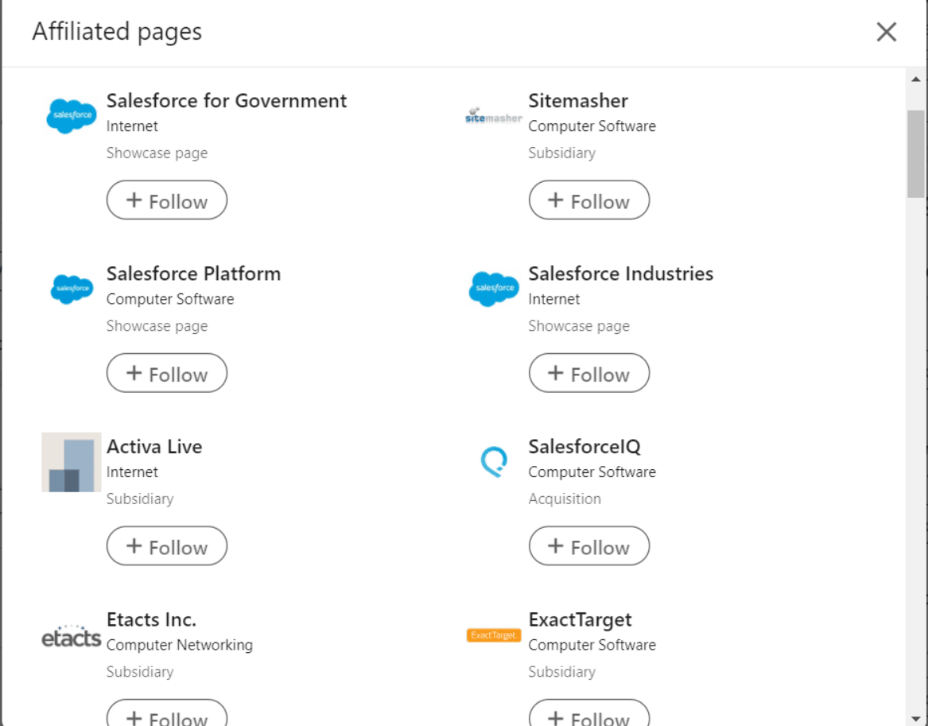
Task: Follow the Activa Live subsidiary
Action: click(167, 546)
